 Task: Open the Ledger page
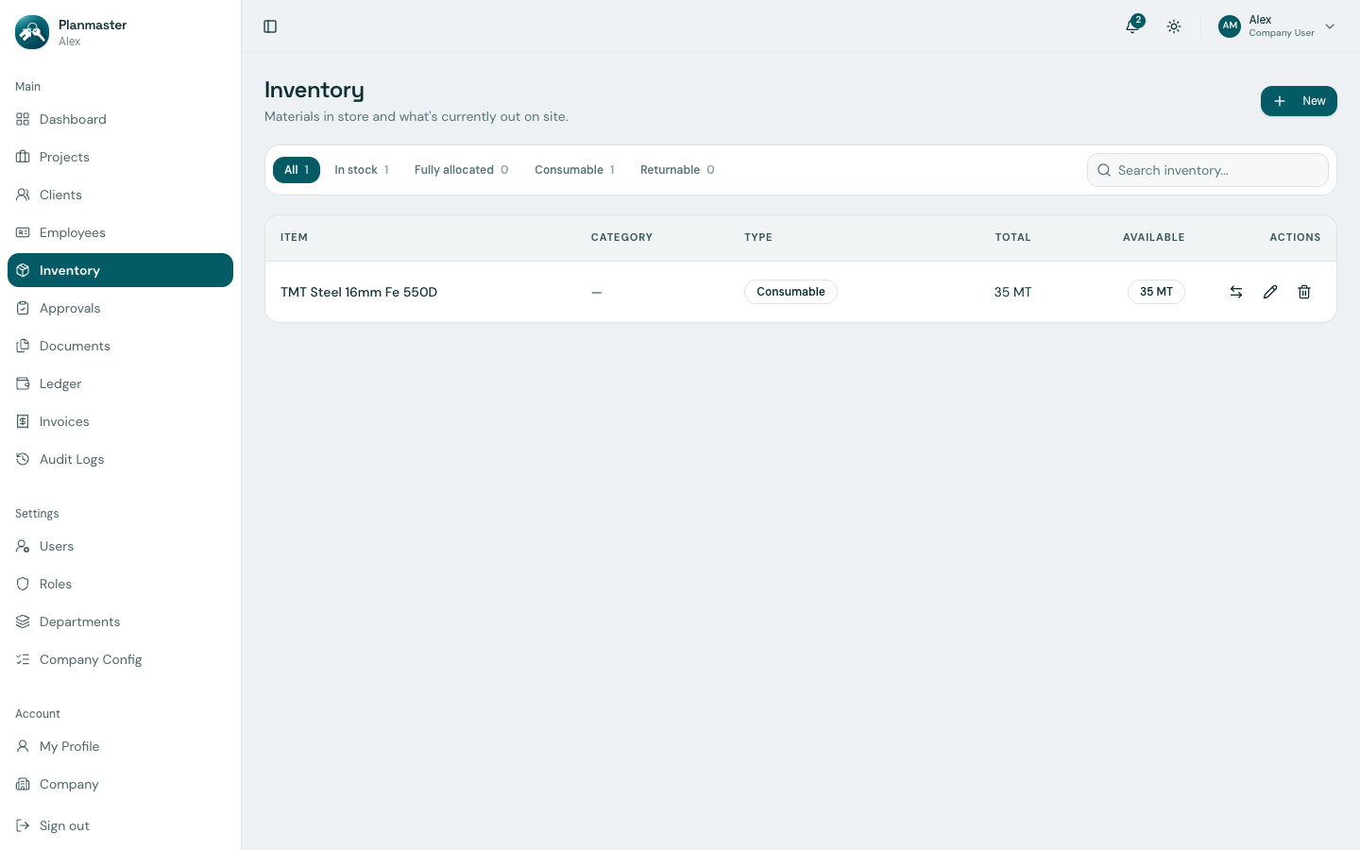[120, 383]
